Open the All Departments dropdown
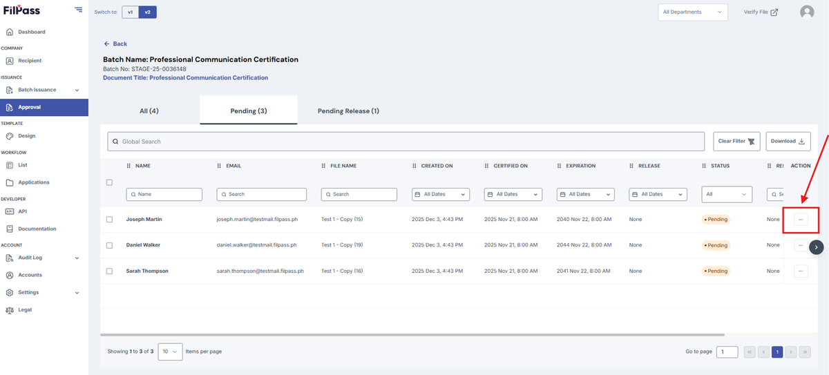This screenshot has width=829, height=375. pos(693,12)
